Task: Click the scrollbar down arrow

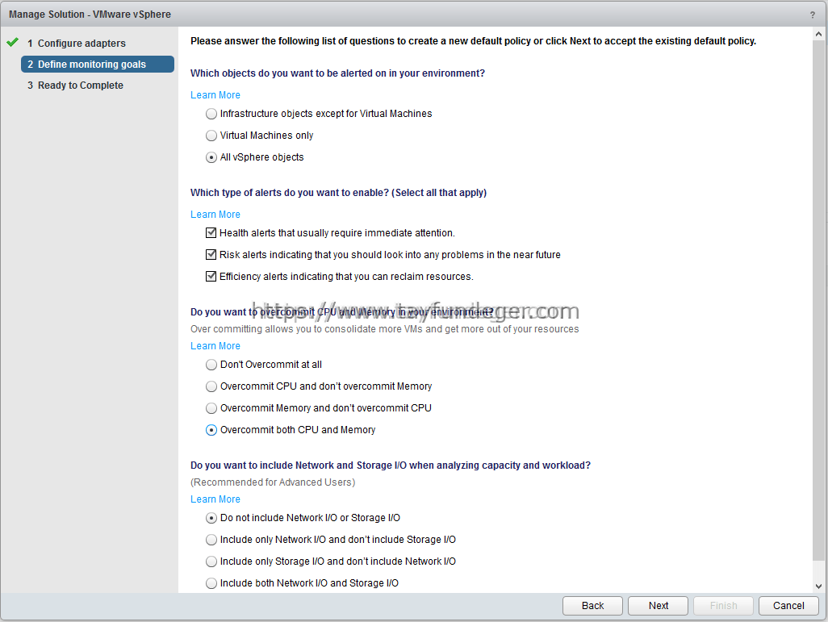Action: coord(818,586)
